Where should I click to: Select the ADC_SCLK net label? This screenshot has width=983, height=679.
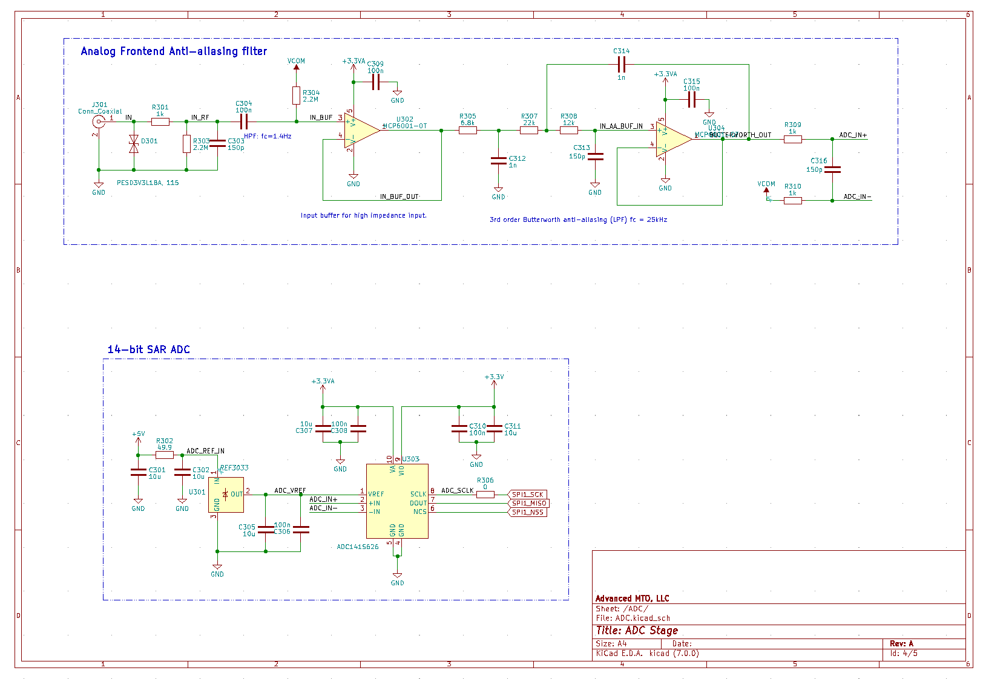(457, 490)
